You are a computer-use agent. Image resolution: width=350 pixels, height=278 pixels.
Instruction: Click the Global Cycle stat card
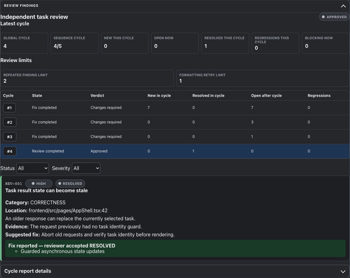click(x=24, y=43)
